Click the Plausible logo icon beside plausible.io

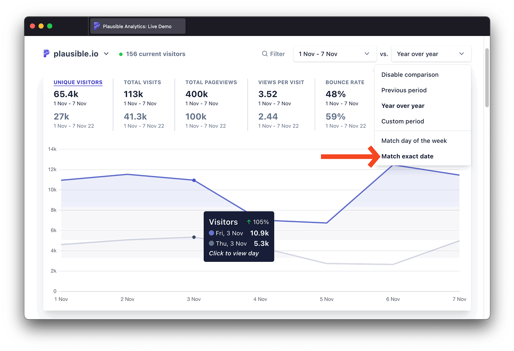pos(47,54)
